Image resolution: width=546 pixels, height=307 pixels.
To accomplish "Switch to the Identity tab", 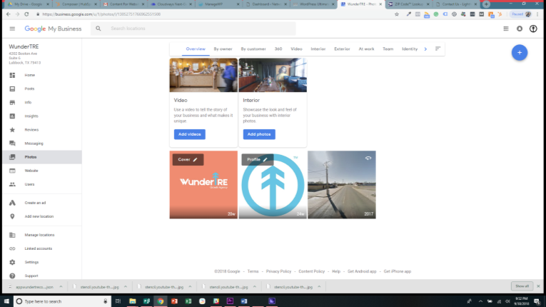I will point(410,49).
